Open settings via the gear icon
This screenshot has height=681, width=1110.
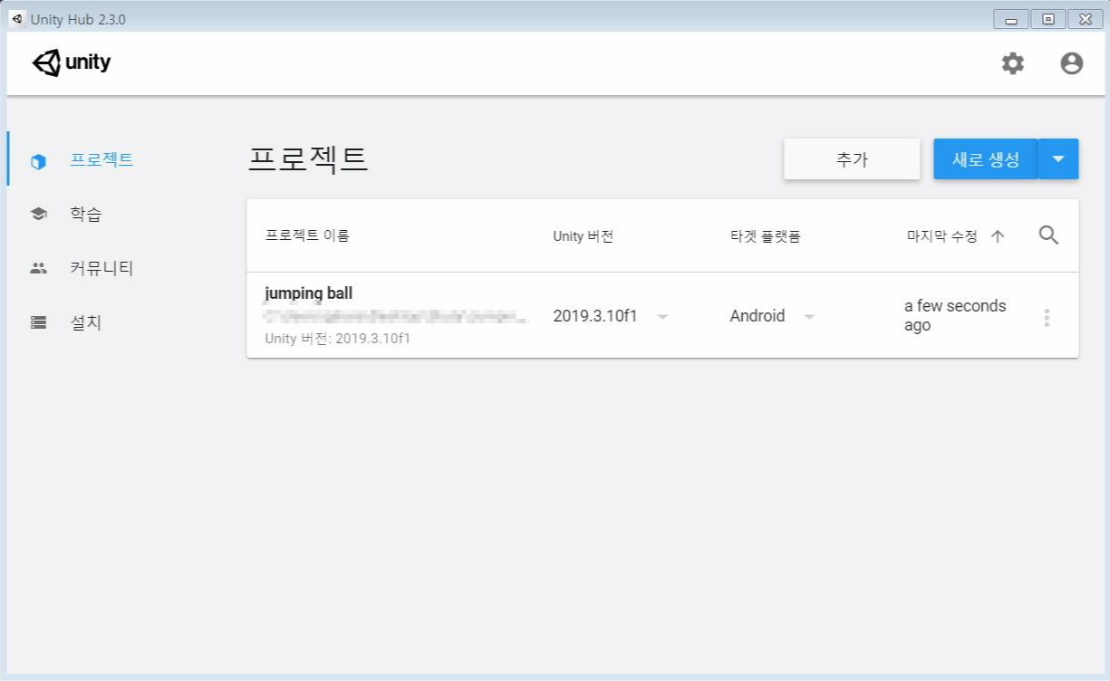click(1012, 63)
